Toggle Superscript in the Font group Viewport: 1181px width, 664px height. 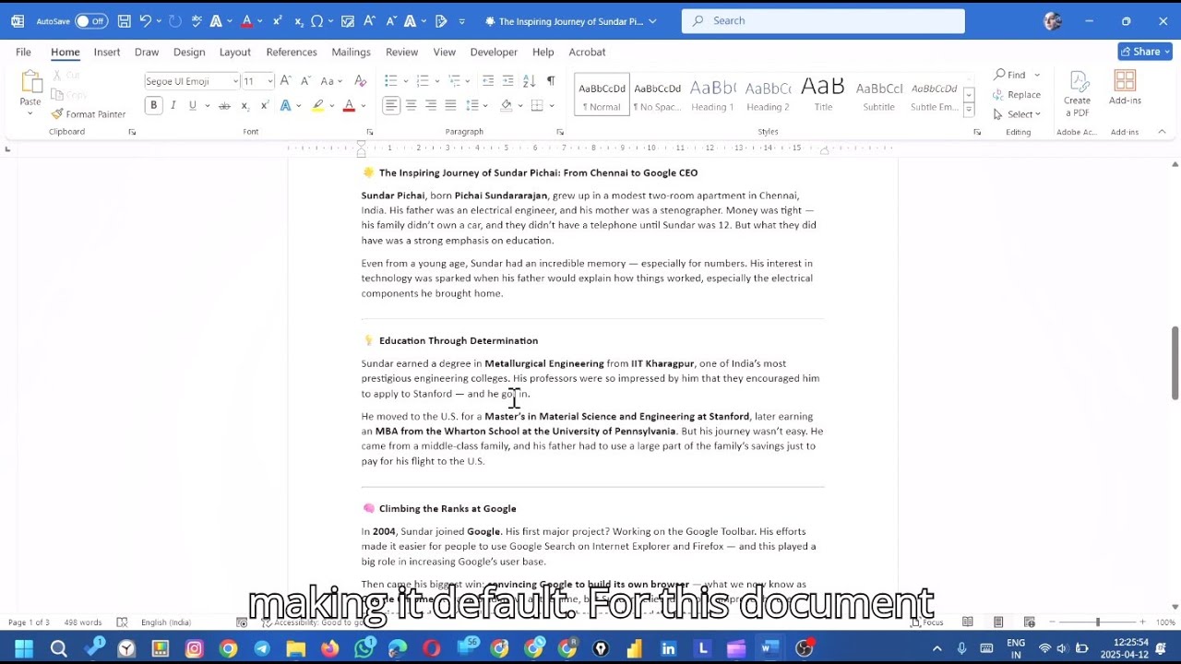[x=264, y=106]
